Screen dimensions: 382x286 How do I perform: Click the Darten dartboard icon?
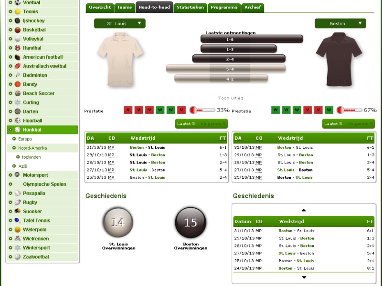(x=18, y=112)
